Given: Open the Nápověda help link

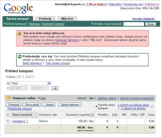Looking at the screenshot, I should 115,4.
